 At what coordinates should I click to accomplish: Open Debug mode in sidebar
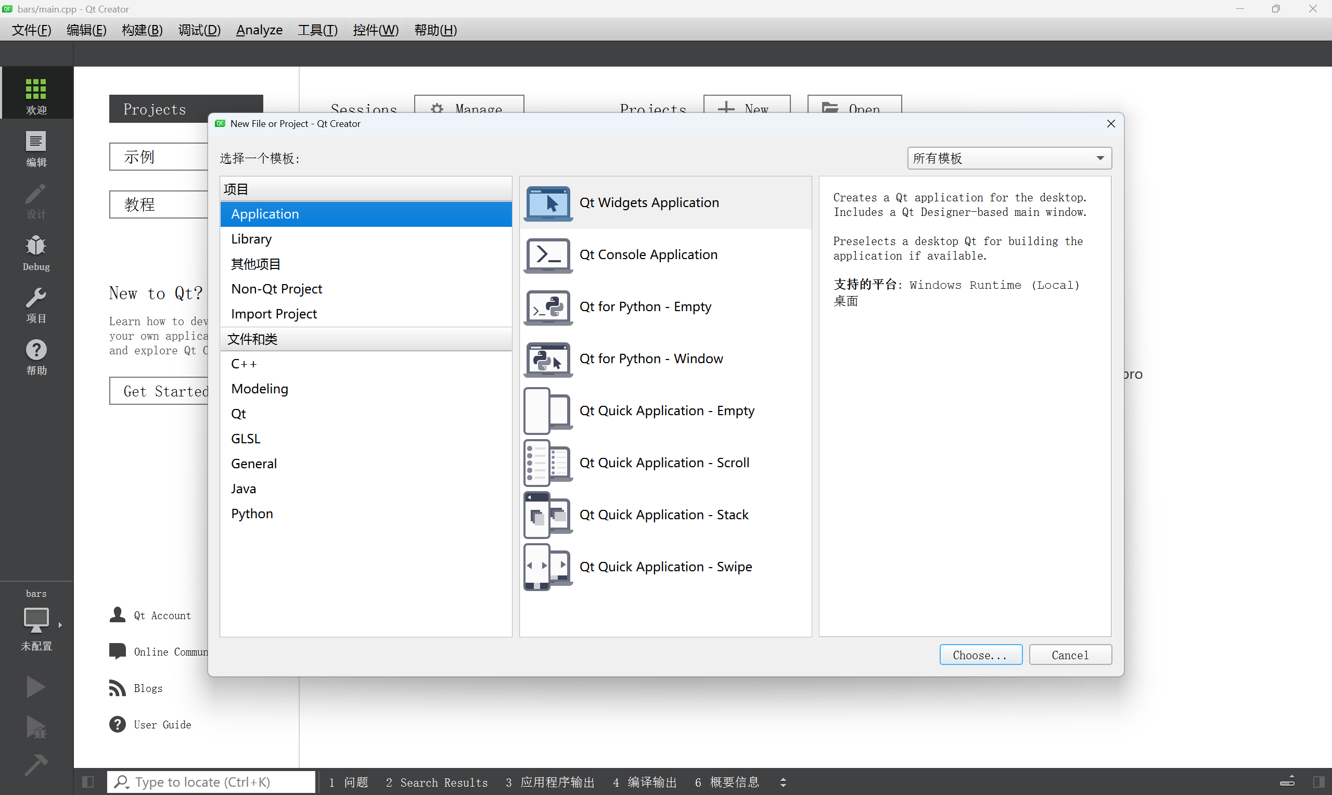(x=36, y=252)
